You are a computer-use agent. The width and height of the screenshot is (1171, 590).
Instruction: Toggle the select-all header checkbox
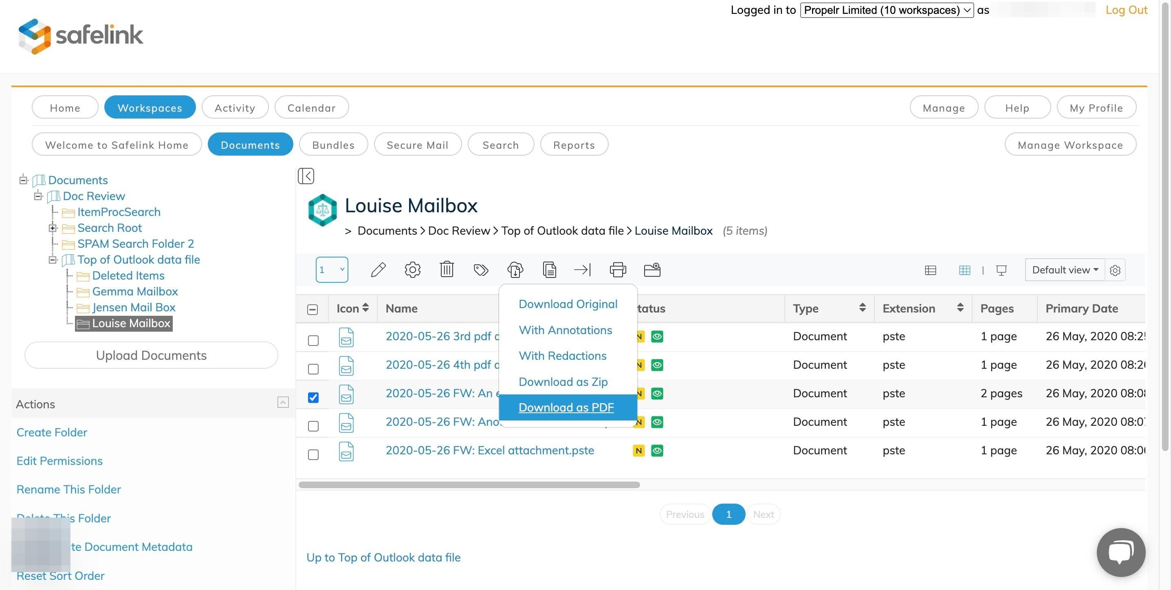pyautogui.click(x=312, y=310)
